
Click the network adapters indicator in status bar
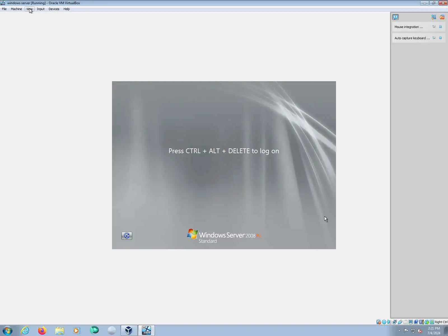point(395,322)
